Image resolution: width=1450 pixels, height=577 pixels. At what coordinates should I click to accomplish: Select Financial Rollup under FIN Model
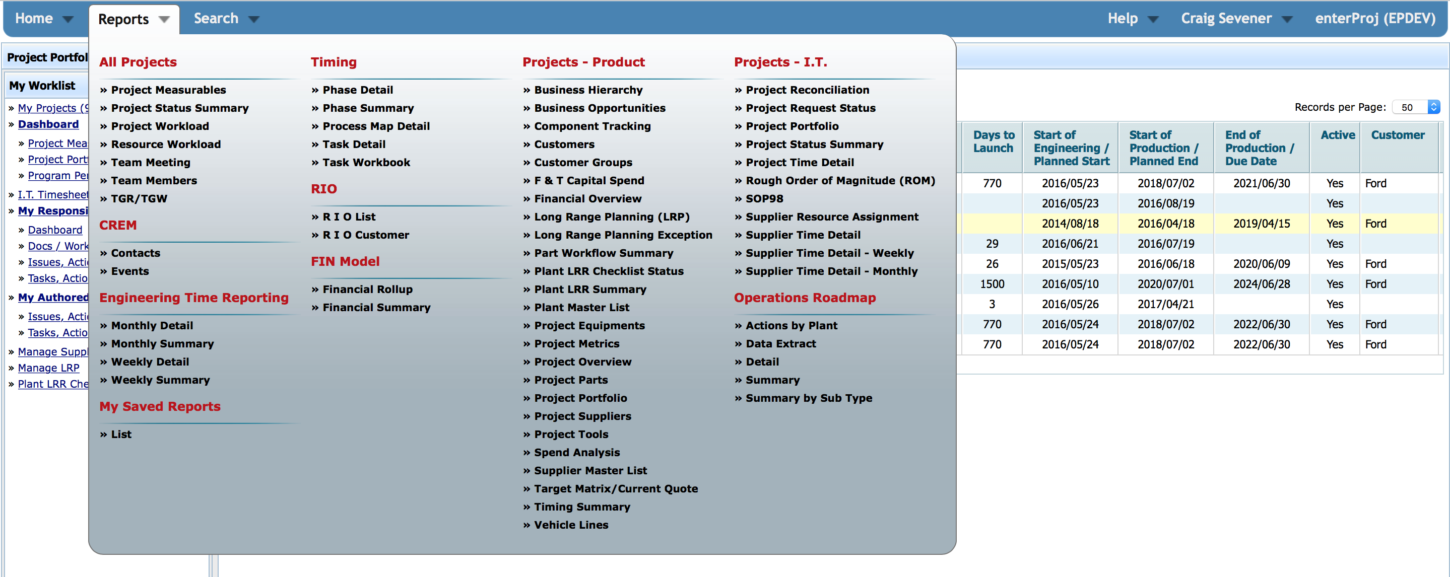(367, 289)
